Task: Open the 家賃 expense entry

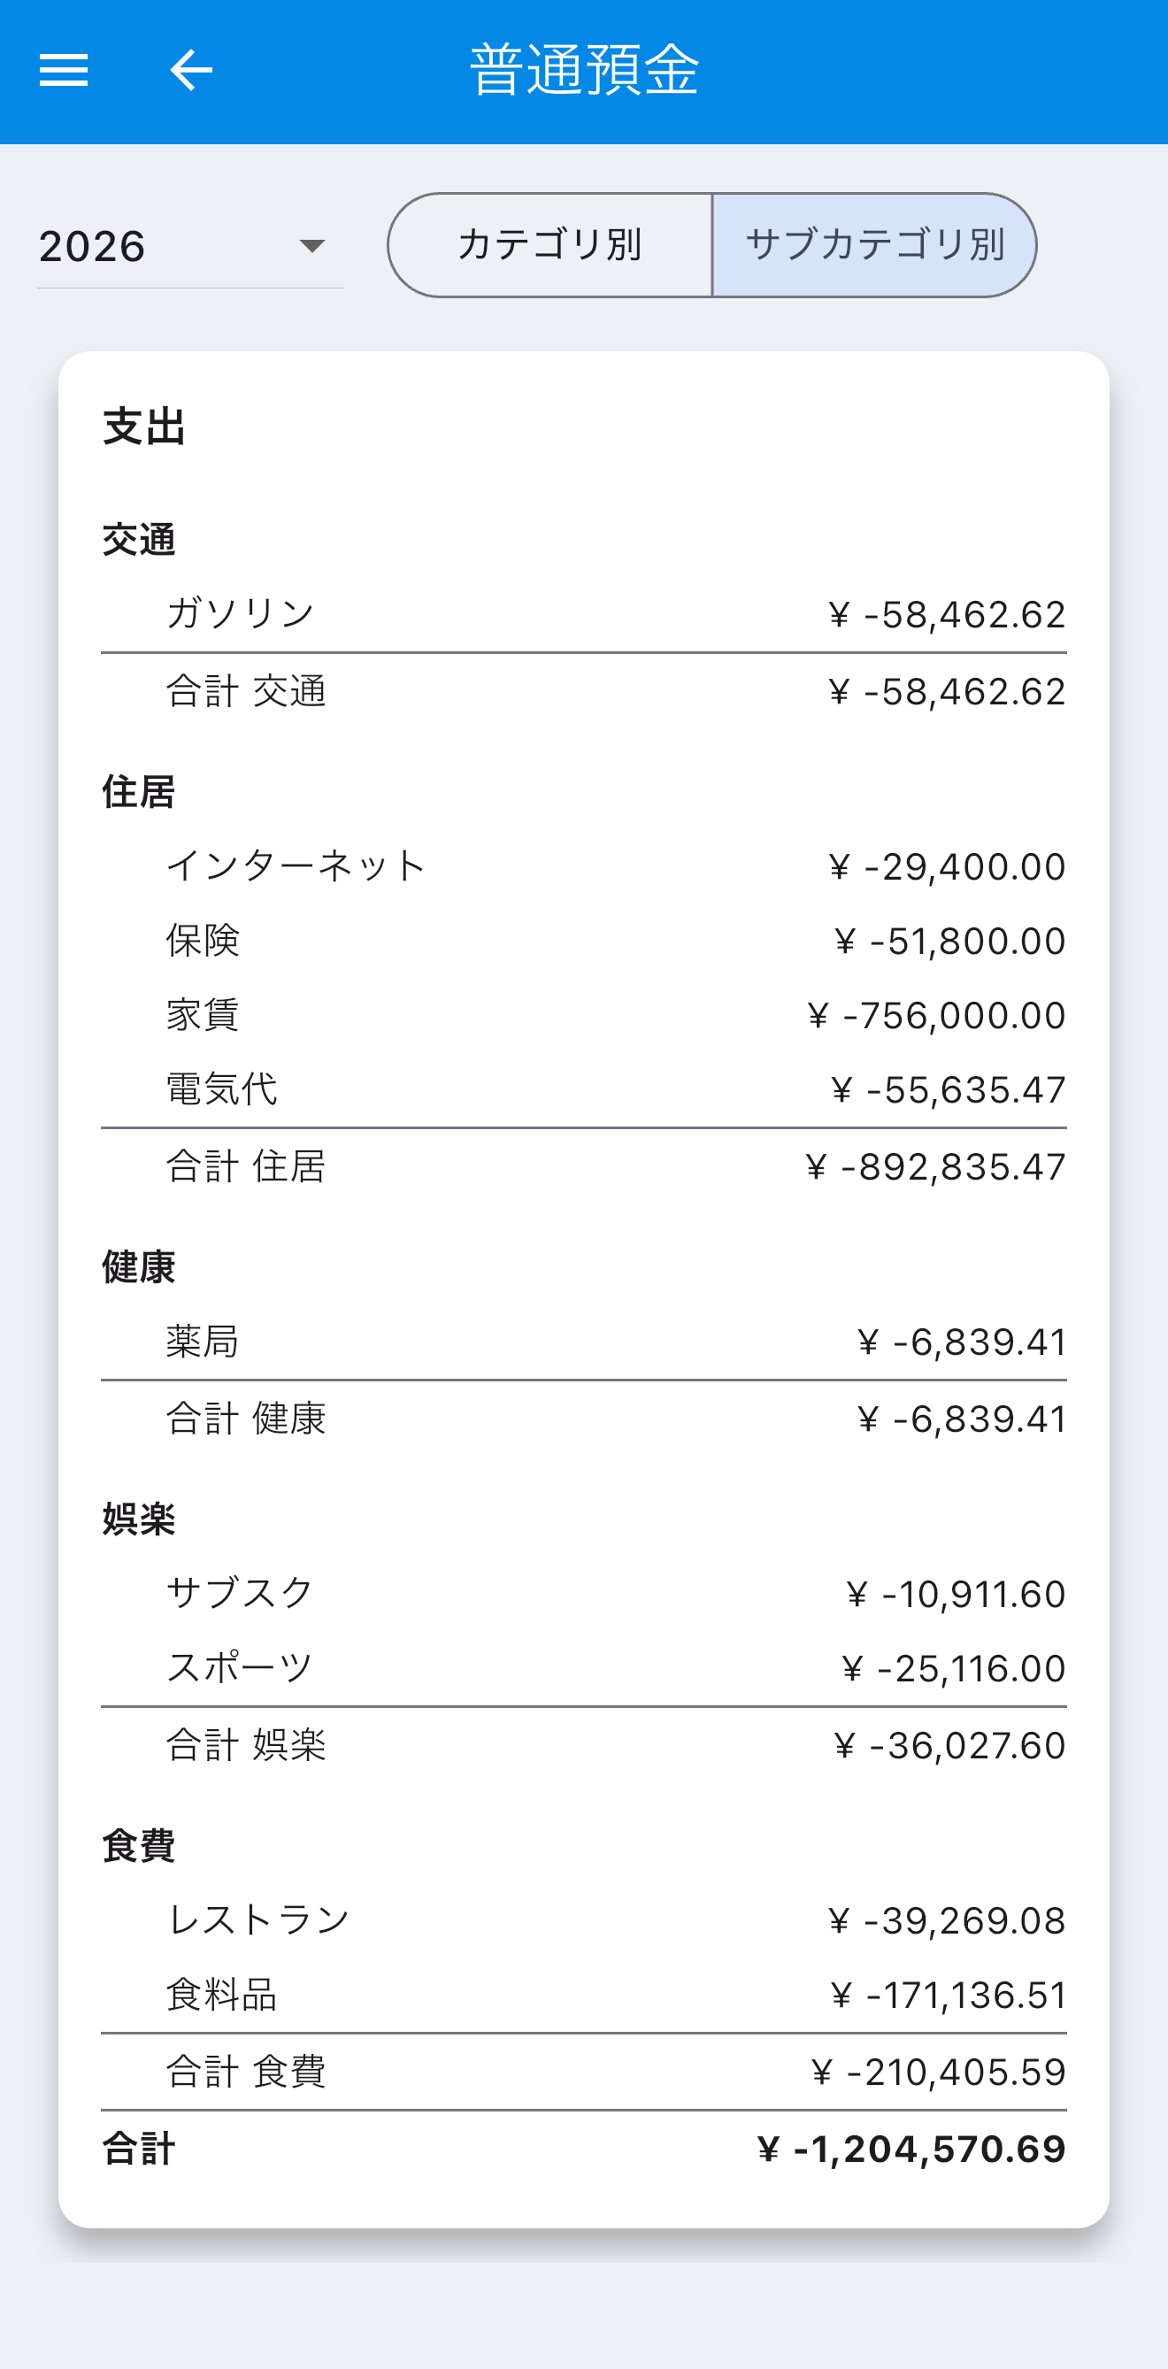Action: [x=584, y=1015]
